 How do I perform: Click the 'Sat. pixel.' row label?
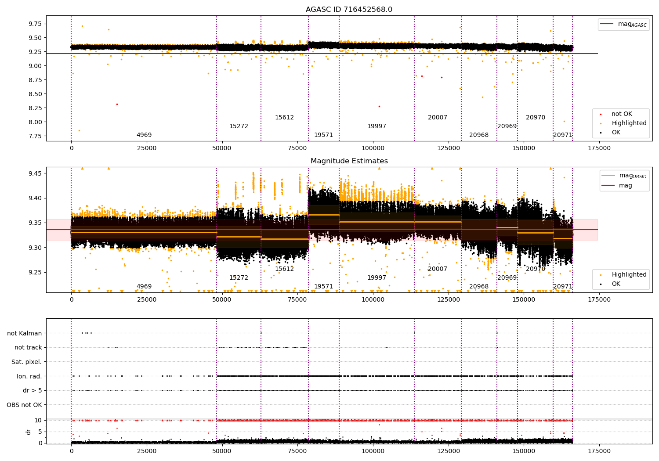[x=27, y=362]
